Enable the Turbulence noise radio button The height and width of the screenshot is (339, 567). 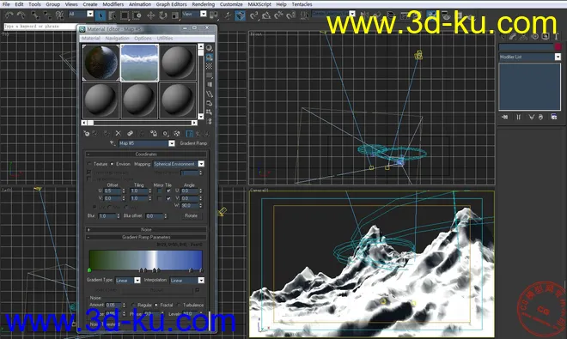coord(179,305)
